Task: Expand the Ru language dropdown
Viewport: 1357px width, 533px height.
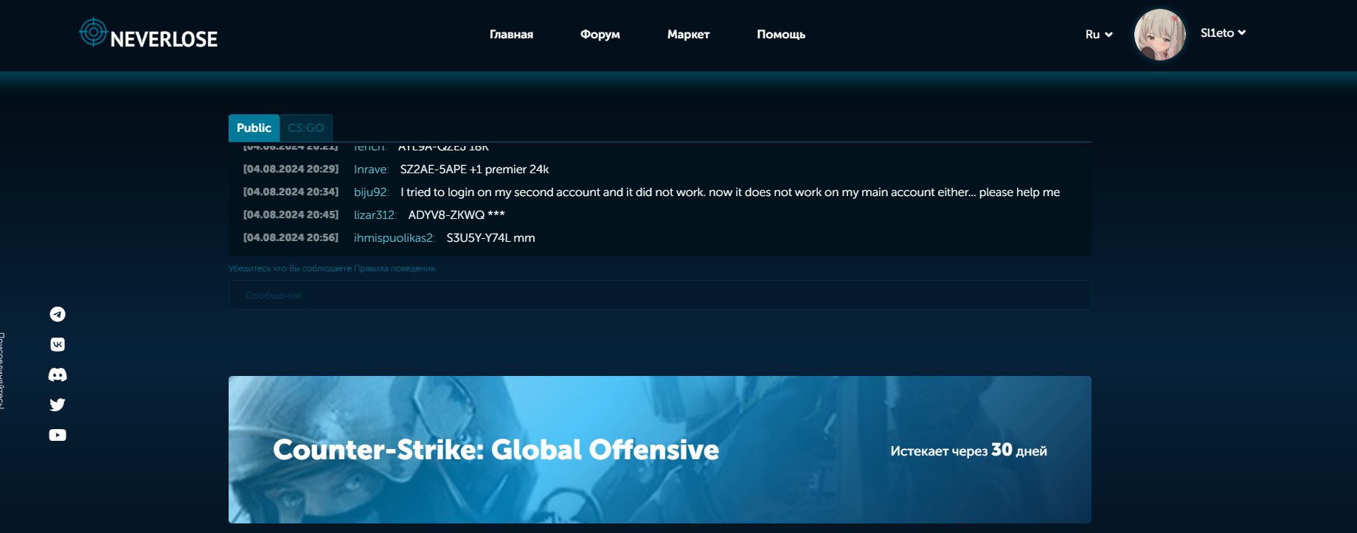Action: tap(1099, 35)
